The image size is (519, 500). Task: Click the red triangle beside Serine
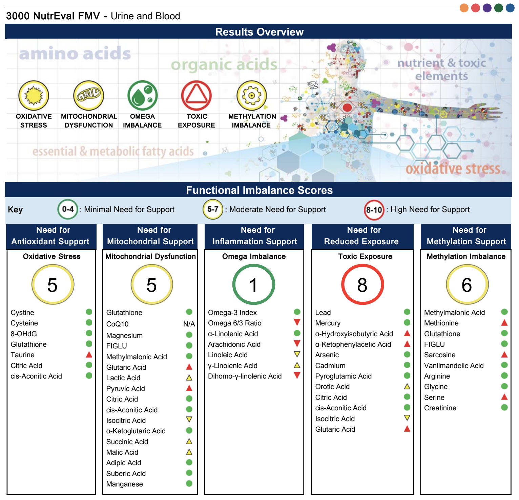pyautogui.click(x=504, y=397)
